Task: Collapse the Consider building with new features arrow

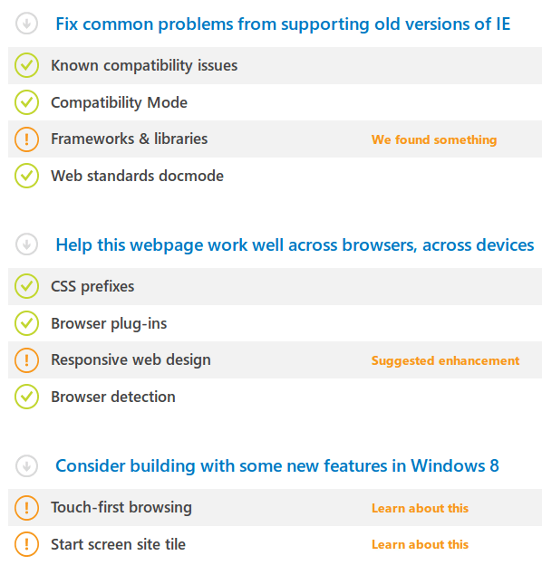Action: [x=26, y=466]
